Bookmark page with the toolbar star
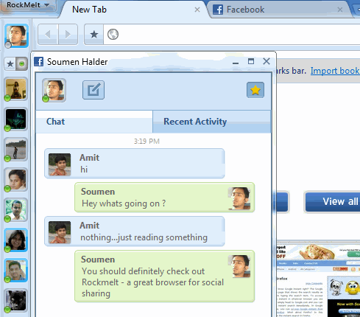The image size is (360, 317). pyautogui.click(x=94, y=35)
